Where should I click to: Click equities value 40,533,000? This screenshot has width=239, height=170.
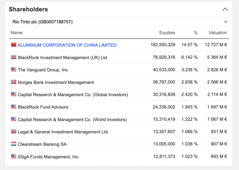164,70
